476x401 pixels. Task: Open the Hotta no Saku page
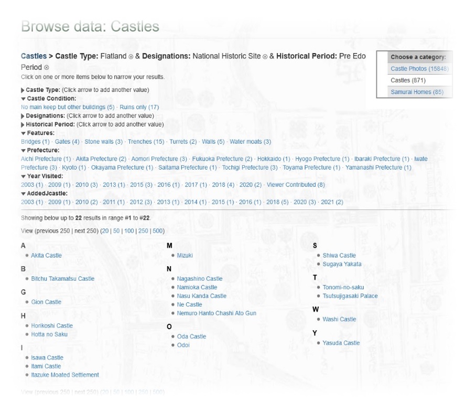pos(49,334)
